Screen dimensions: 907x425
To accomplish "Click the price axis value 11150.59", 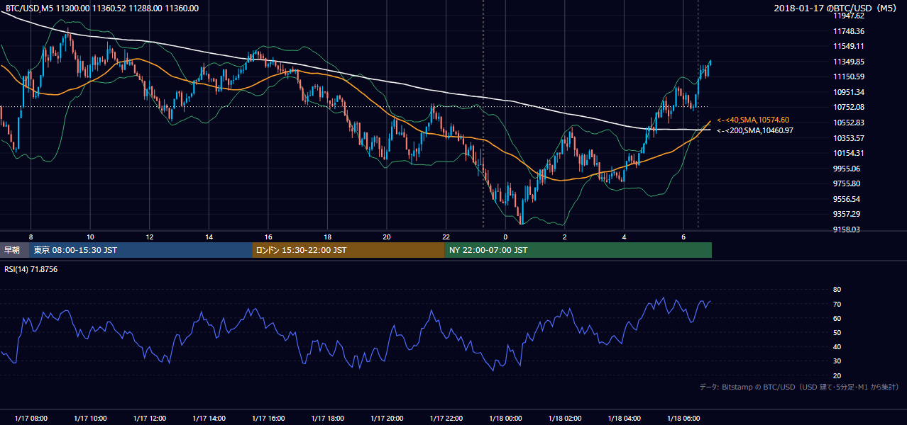I will (x=850, y=76).
